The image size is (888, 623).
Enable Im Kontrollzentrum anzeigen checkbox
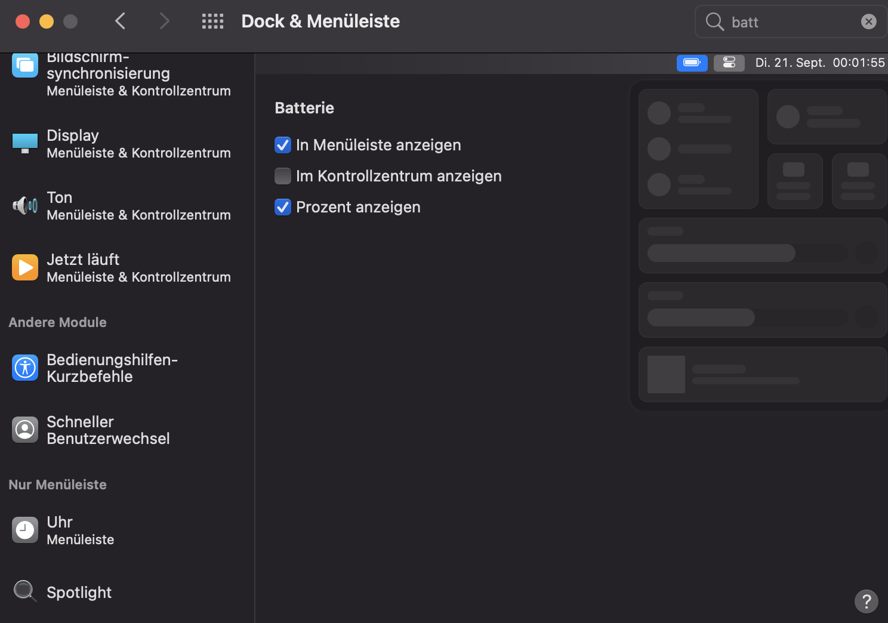coord(283,176)
